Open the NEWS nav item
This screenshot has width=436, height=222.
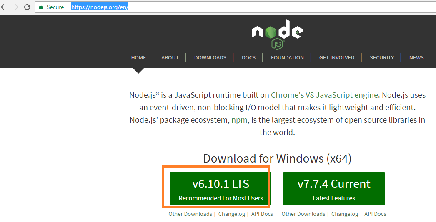pos(416,57)
